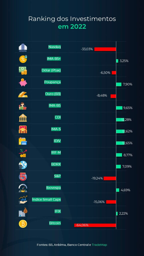144x256 pixels.
Task: Click the IFIX building money bag icon
Action: (23, 212)
